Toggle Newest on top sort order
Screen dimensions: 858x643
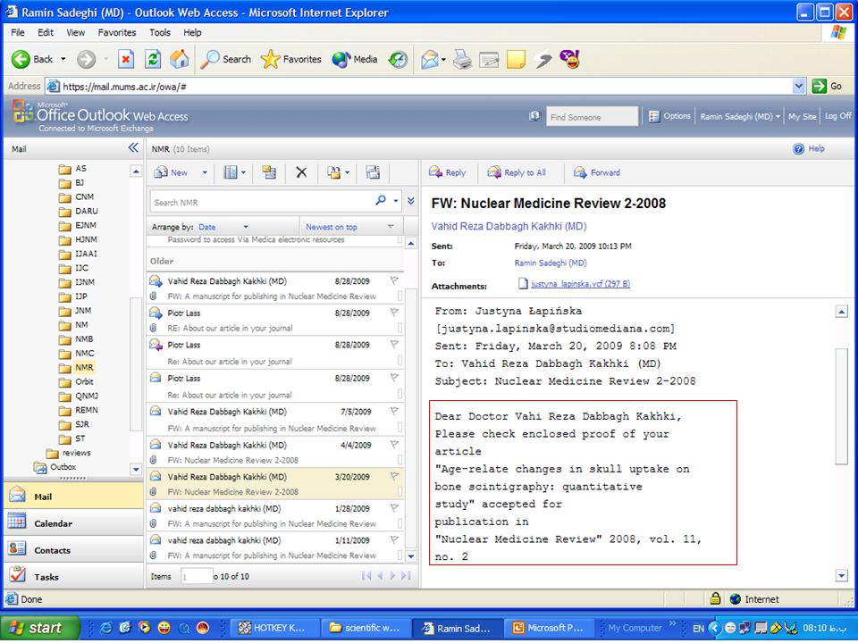349,227
